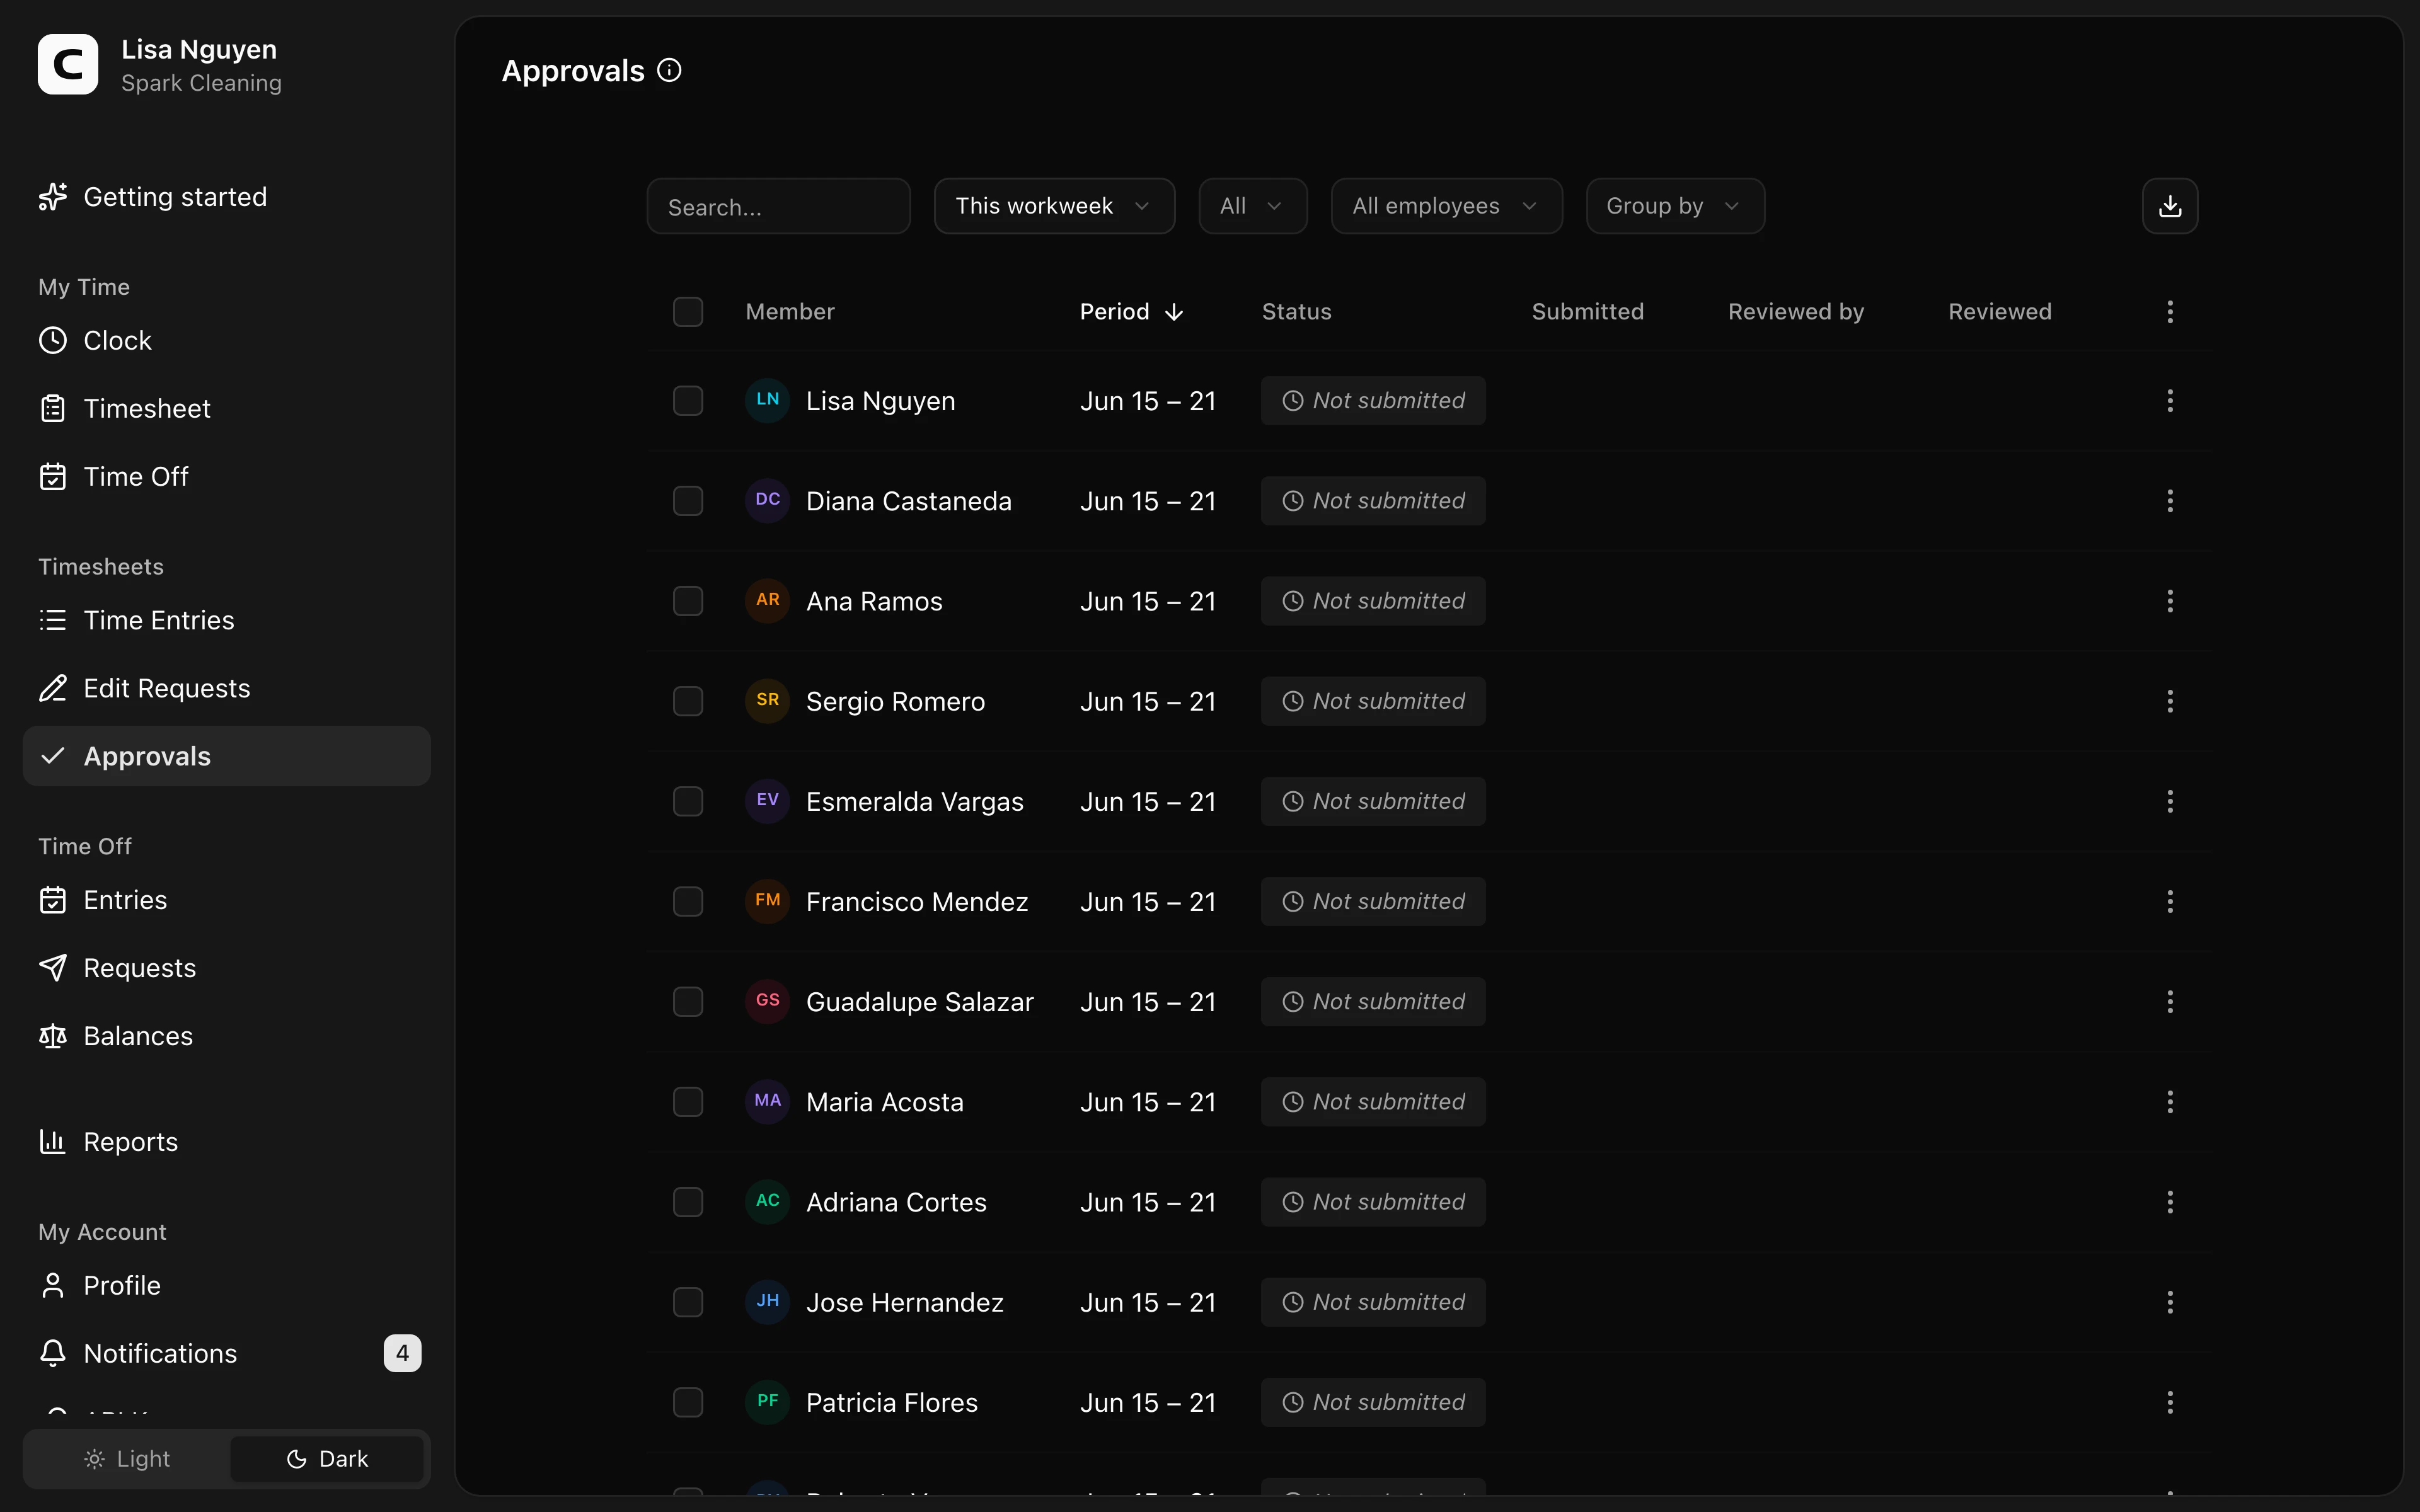This screenshot has width=2420, height=1512.
Task: Open row menu for Lisa Nguyen
Action: coord(2169,401)
